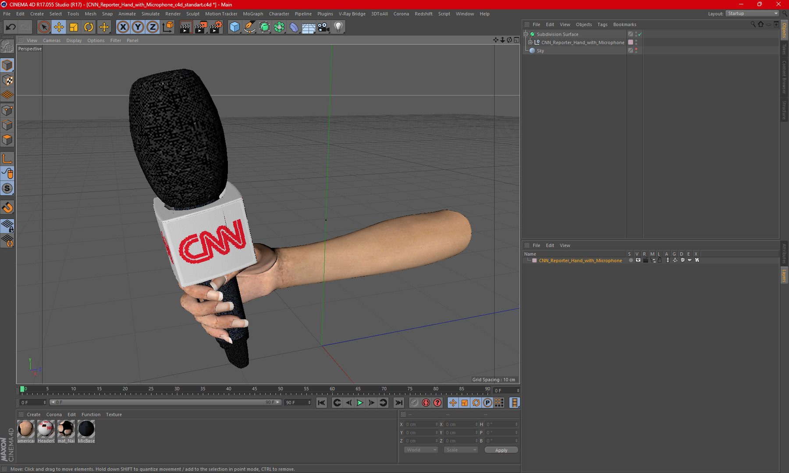Click the X position input field
The height and width of the screenshot is (473, 789).
(x=421, y=424)
